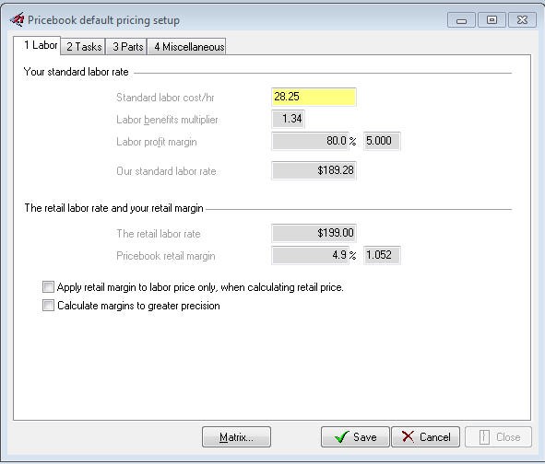Check Calculate margins to greater precision
This screenshot has width=545, height=464.
48,306
